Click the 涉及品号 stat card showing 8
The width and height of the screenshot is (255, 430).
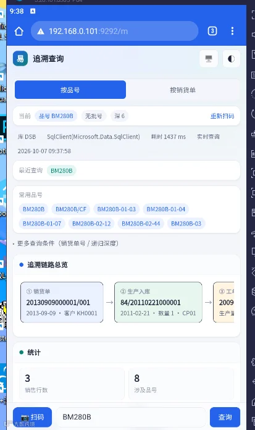pyautogui.click(x=181, y=384)
